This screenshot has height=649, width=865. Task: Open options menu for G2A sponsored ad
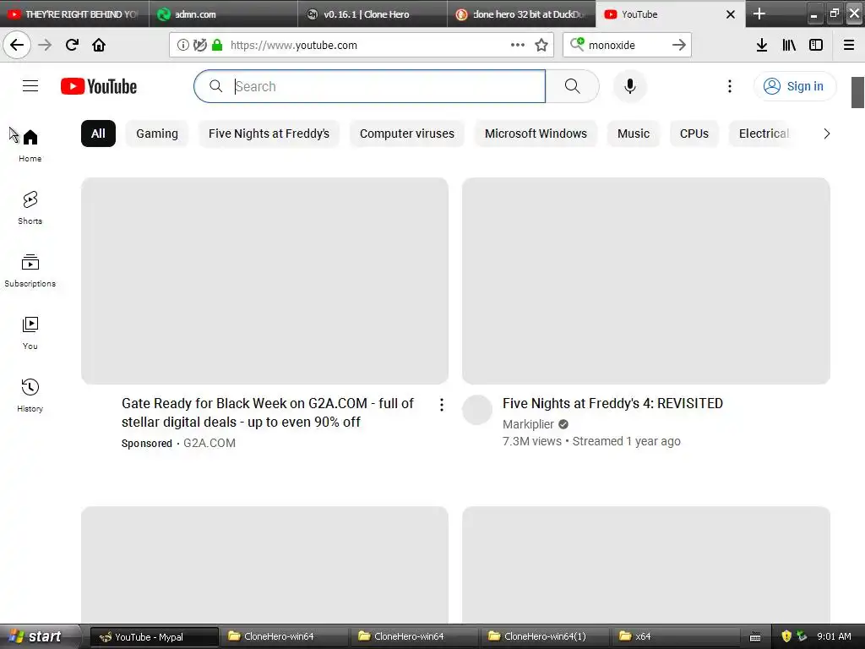pyautogui.click(x=441, y=405)
